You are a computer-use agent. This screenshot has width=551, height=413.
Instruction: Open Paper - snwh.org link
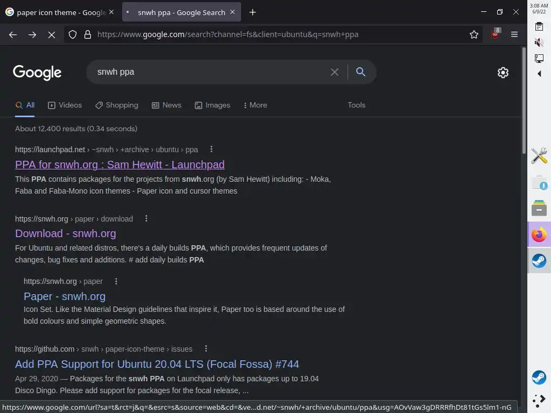[x=65, y=296]
